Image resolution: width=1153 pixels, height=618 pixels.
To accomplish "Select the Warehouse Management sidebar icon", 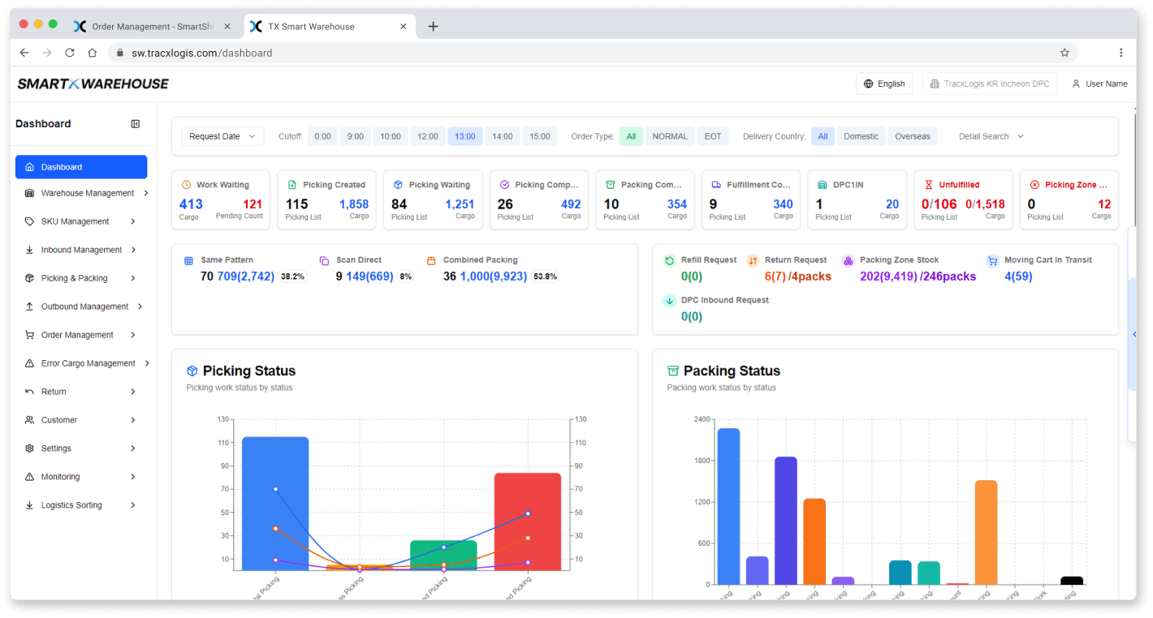I will point(28,193).
